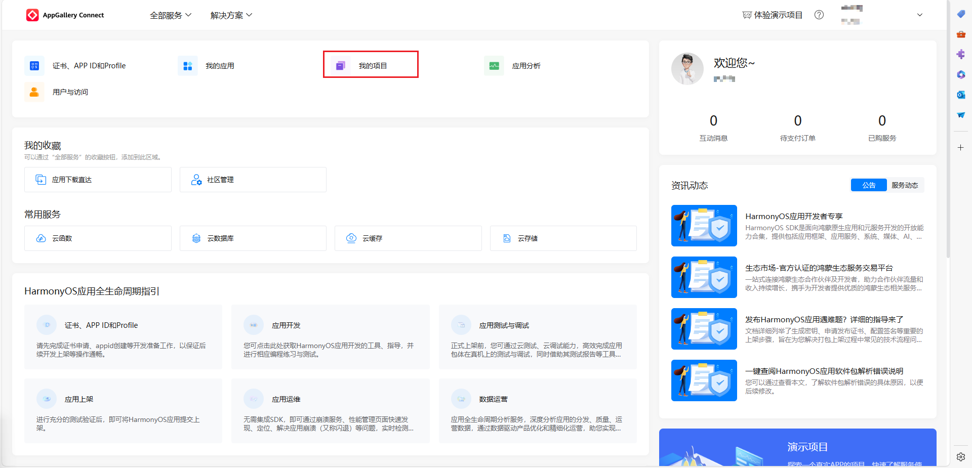Open the 应用开发 lifecycle card
Viewport: 972px width, 468px height.
tap(331, 337)
